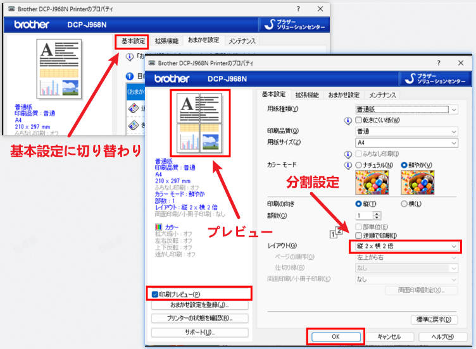The width and height of the screenshot is (476, 349).
Task: Click 部数 copies stepper arrows
Action: click(x=377, y=216)
